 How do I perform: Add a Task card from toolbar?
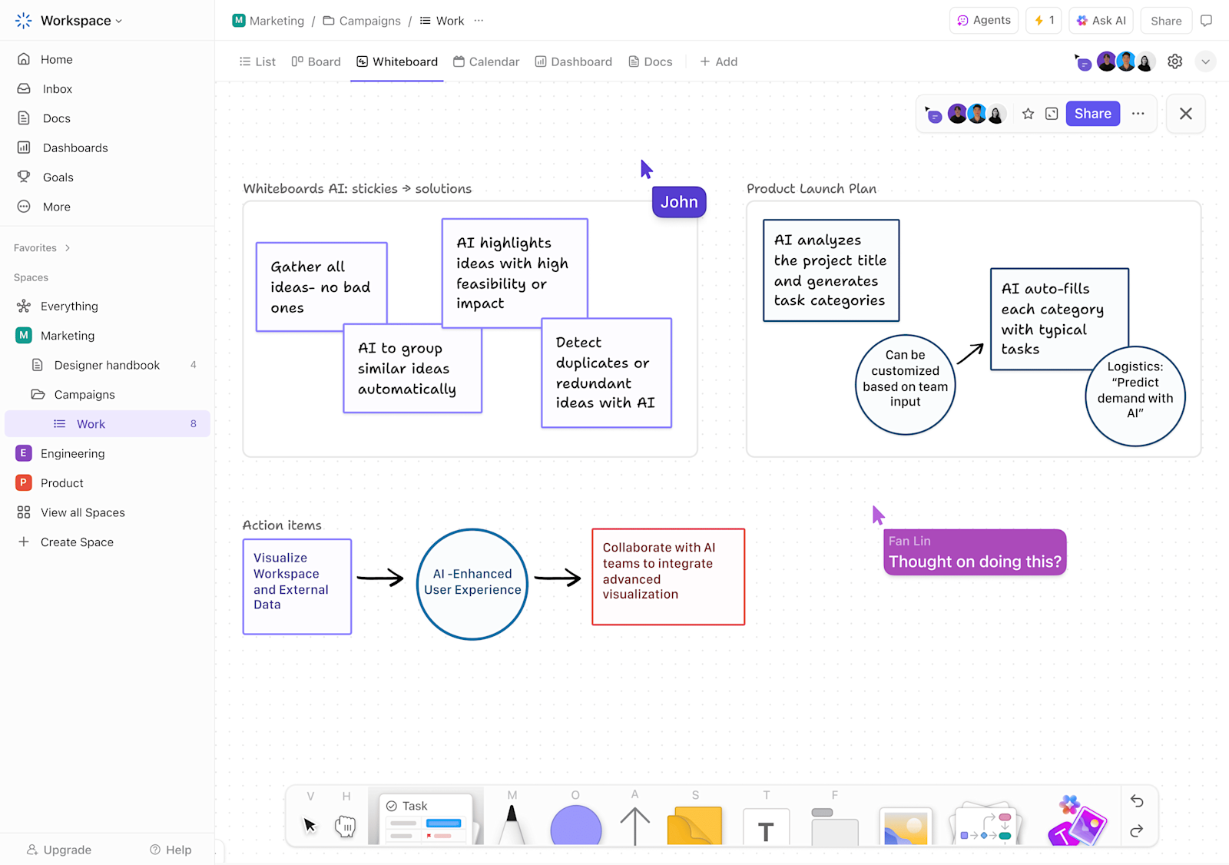[427, 819]
